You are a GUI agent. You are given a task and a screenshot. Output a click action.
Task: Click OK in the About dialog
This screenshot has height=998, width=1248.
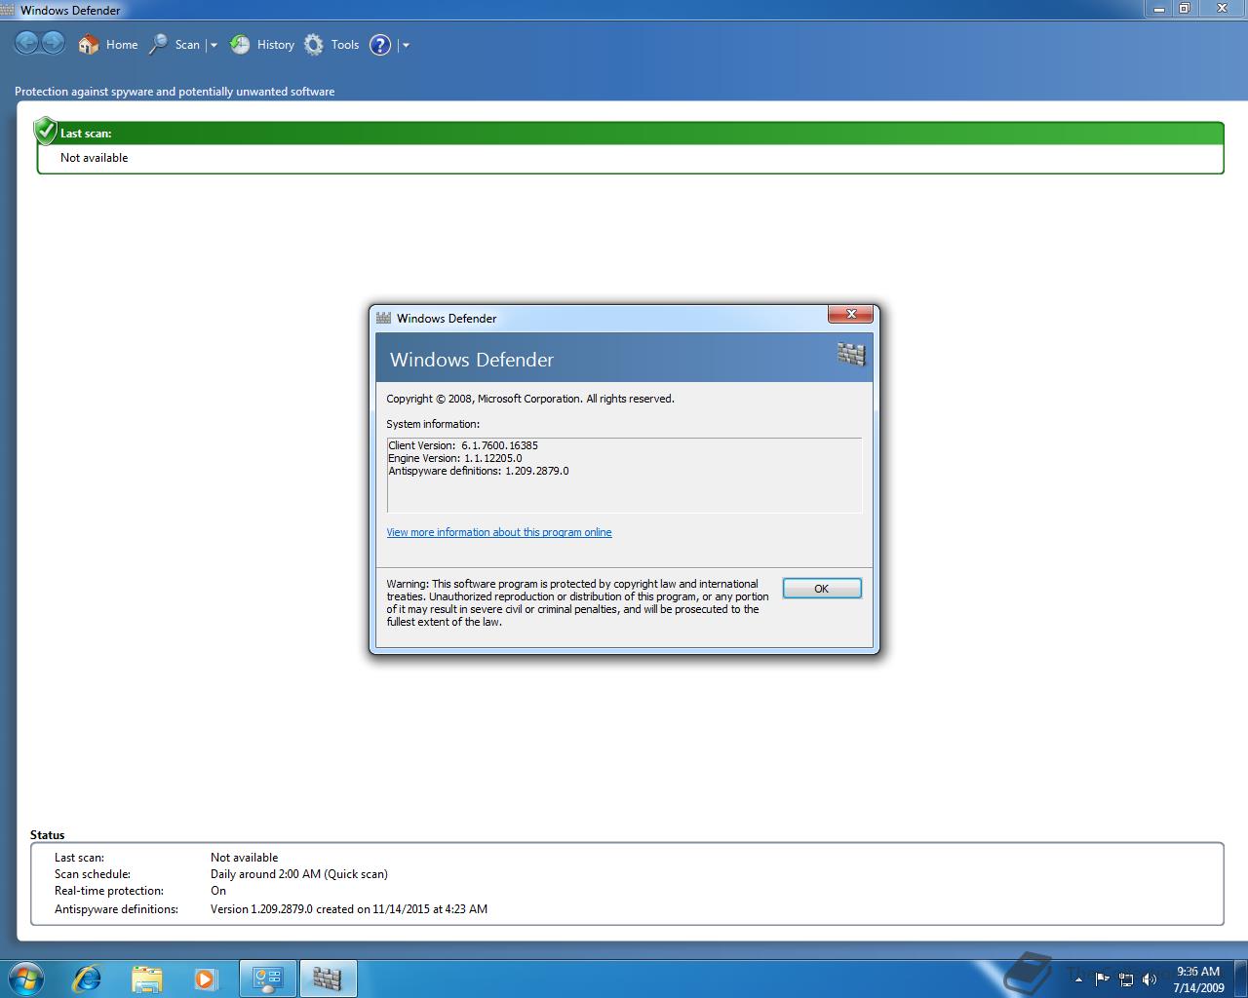click(x=822, y=589)
